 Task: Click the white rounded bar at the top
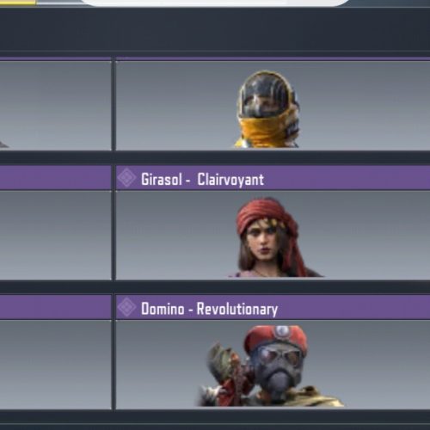pyautogui.click(x=215, y=3)
